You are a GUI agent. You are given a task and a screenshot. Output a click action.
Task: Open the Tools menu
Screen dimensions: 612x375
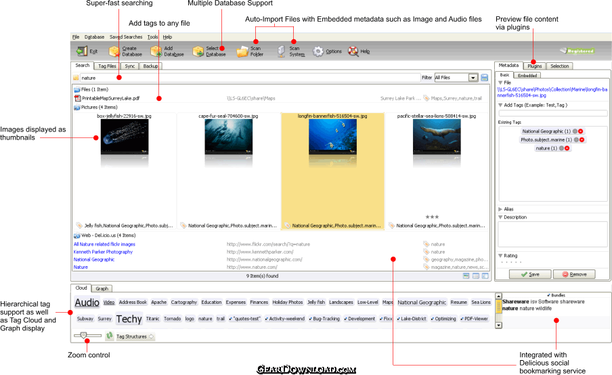pos(152,37)
